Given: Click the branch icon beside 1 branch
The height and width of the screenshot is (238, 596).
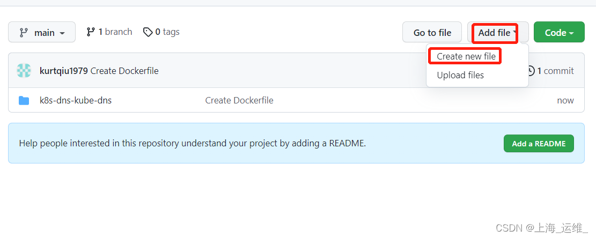Looking at the screenshot, I should 91,32.
